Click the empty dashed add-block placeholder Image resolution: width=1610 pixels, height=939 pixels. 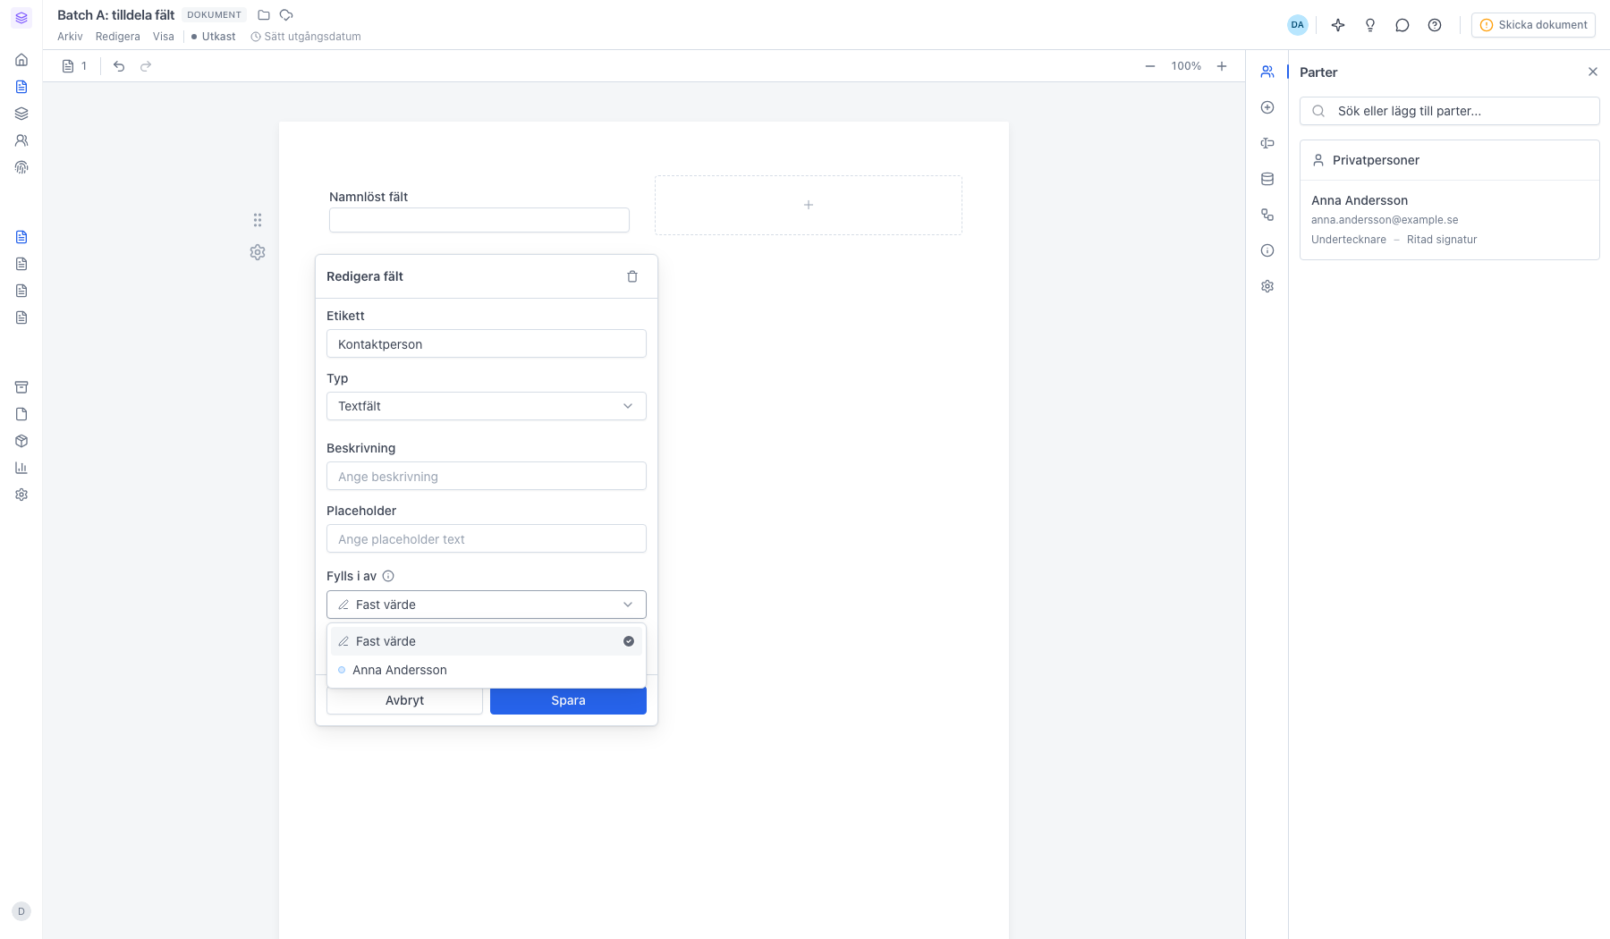[x=809, y=205]
